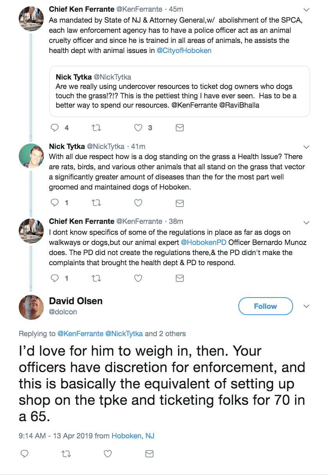Open the chevron menu on 38m tweet
The height and width of the screenshot is (475, 329).
(x=306, y=222)
